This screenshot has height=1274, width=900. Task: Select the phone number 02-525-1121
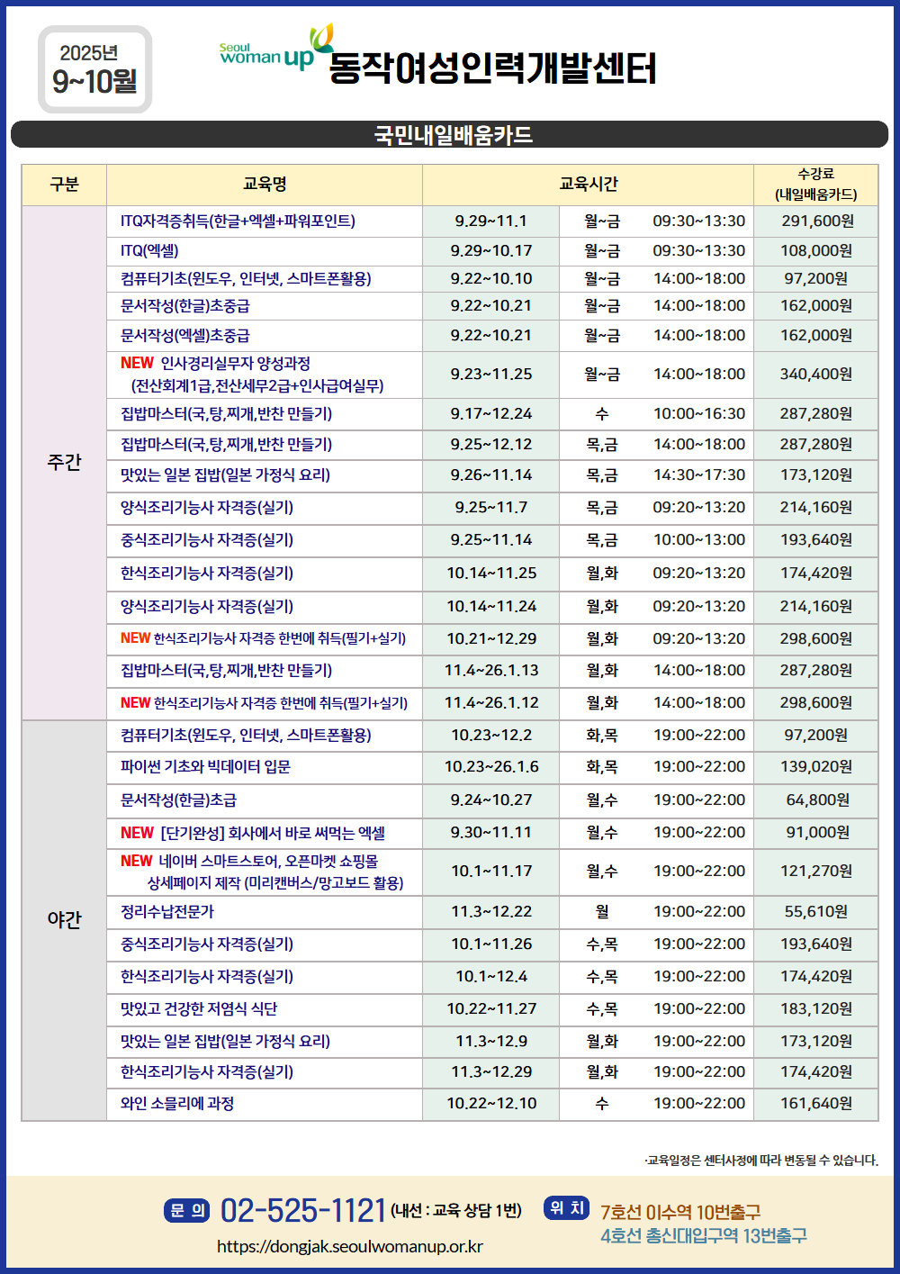303,1211
